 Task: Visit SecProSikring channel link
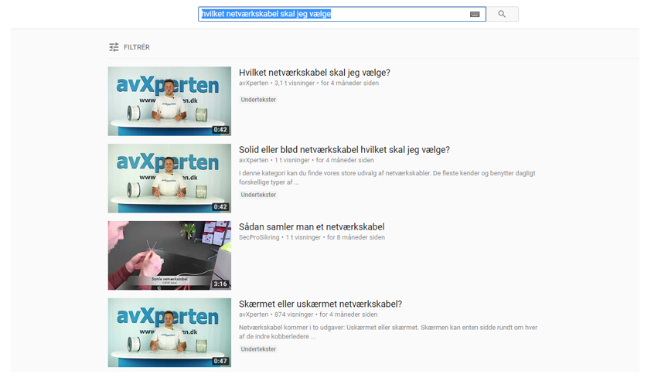(x=259, y=237)
